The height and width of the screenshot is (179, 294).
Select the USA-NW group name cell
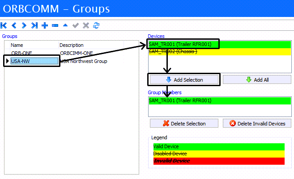34,61
